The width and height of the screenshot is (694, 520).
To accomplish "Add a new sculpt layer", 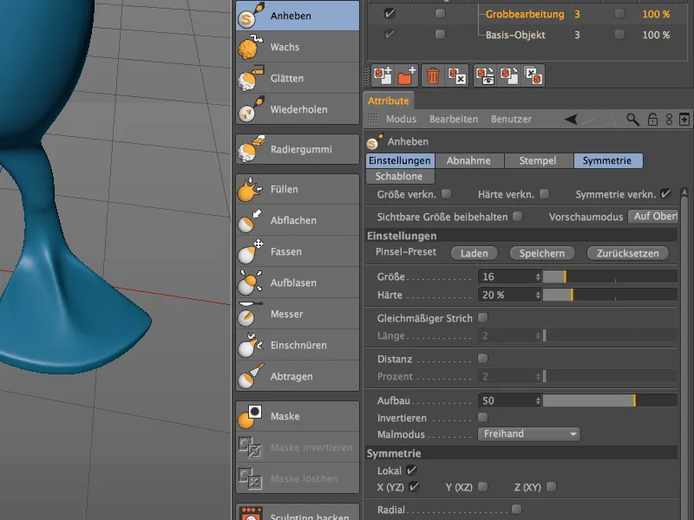I will [383, 75].
